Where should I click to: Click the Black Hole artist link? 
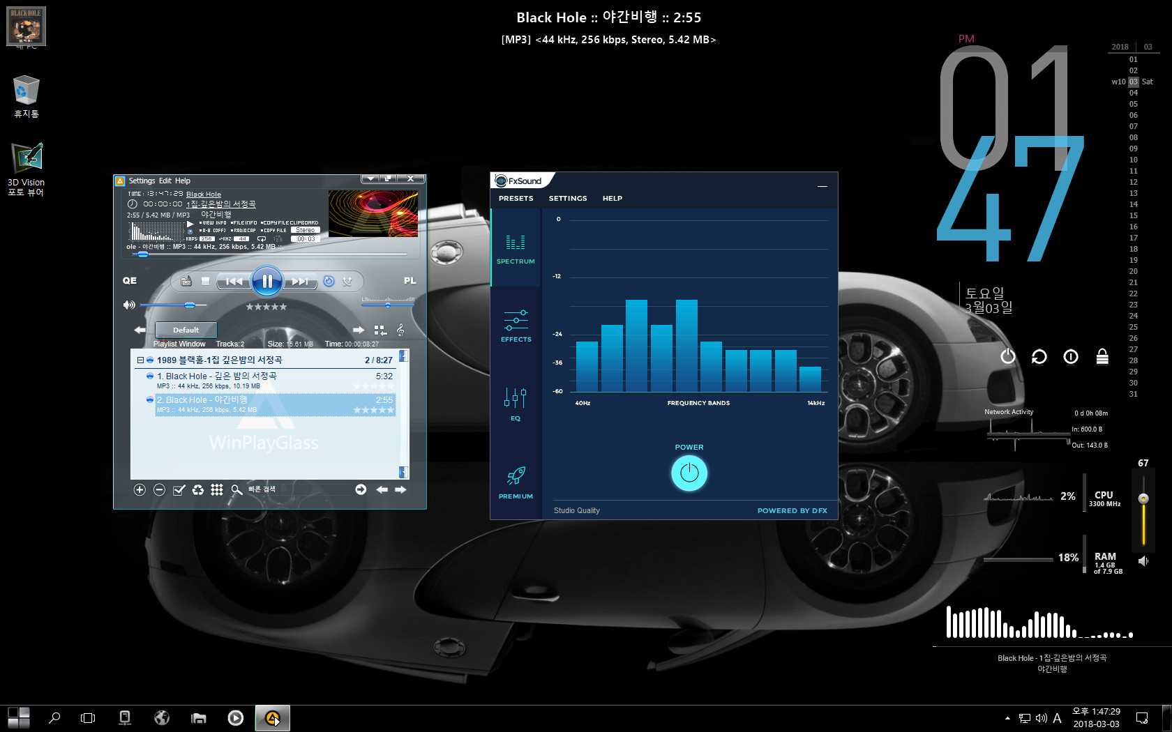pyautogui.click(x=204, y=195)
